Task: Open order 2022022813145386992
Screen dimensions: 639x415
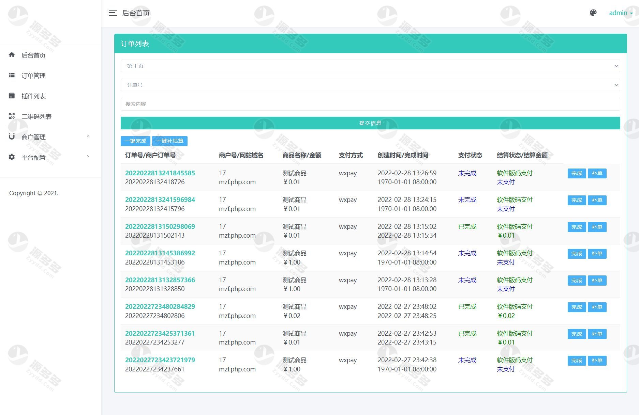Action: click(x=160, y=253)
